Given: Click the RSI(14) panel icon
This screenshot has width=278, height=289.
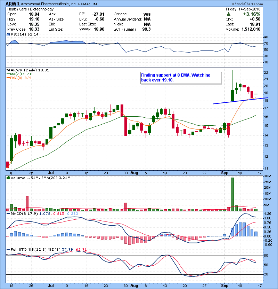Looking at the screenshot, I should coord(8,34).
